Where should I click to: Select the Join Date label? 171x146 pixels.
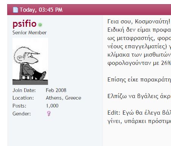(24, 90)
